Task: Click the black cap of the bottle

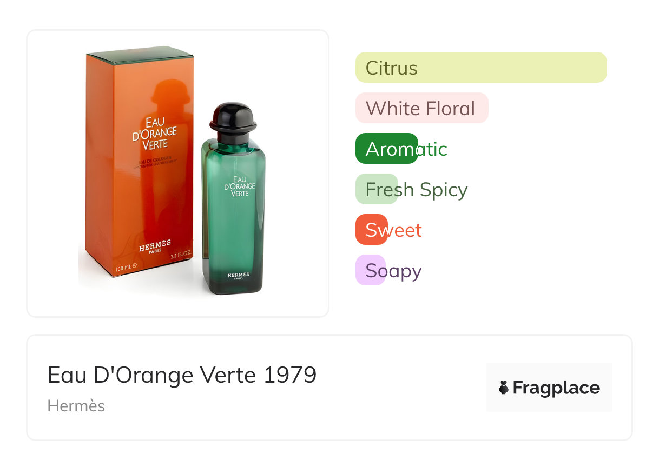Action: [233, 116]
